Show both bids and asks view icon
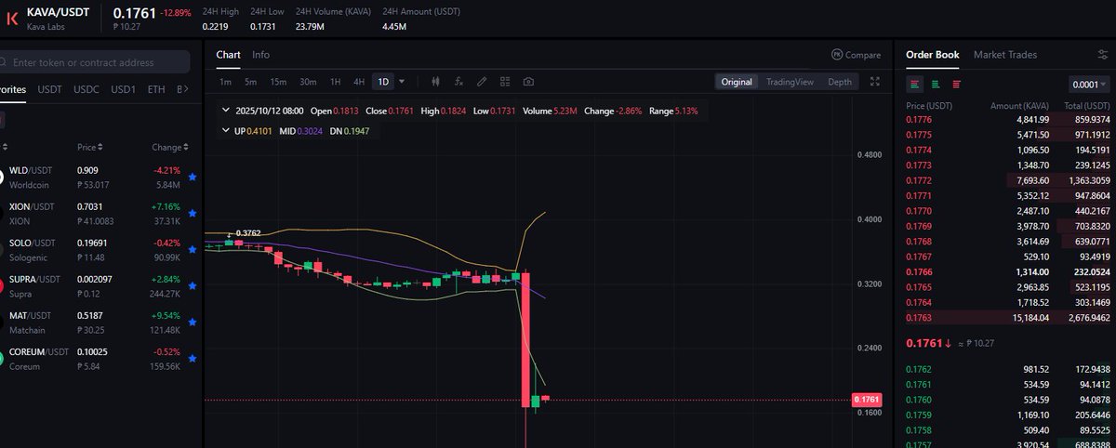Screen dimensions: 1116x448 915,84
